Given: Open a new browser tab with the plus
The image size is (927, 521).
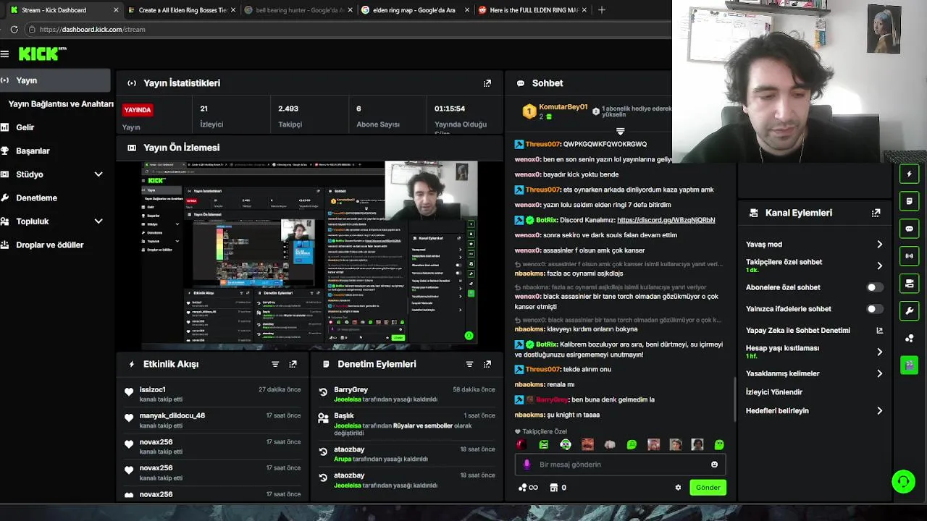Looking at the screenshot, I should click(601, 10).
